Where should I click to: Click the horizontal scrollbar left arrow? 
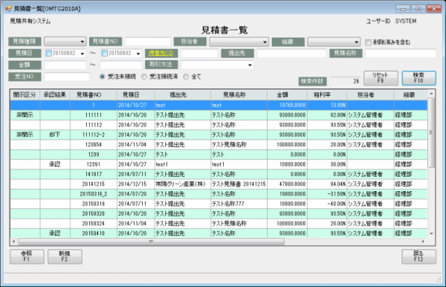(14, 242)
